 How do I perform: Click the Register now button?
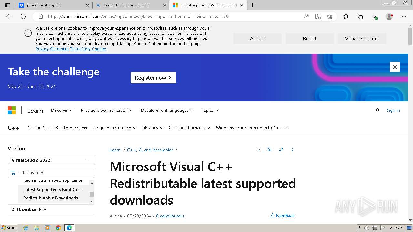[153, 78]
